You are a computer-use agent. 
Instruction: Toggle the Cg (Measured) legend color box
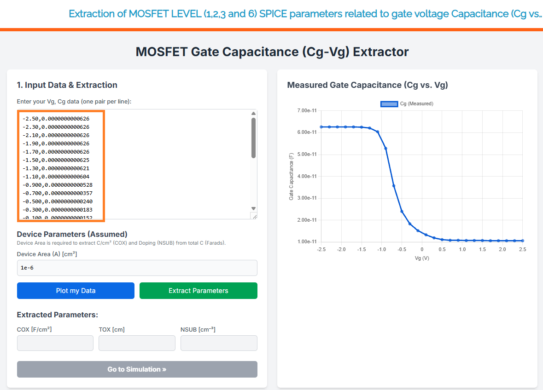[389, 104]
